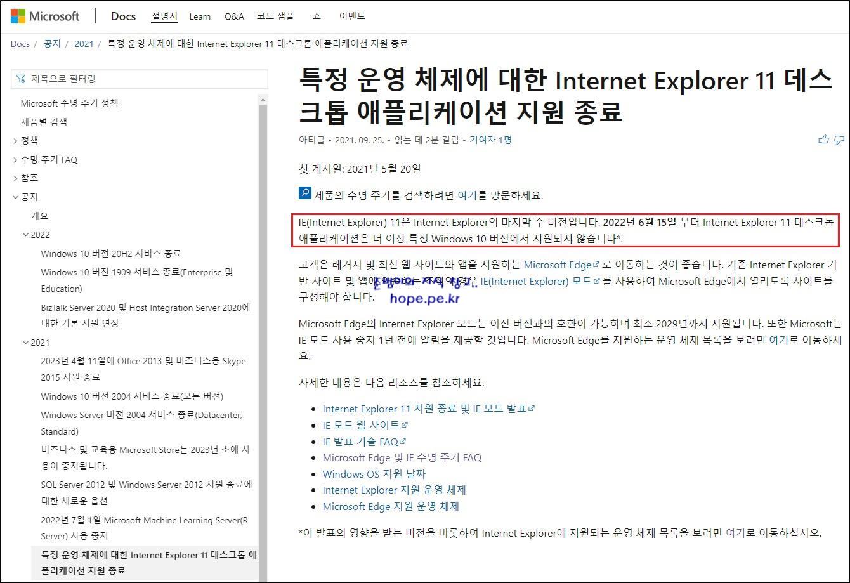This screenshot has height=583, width=850.
Task: Open Microsoft 수명 주기 정책 in sidebar
Action: coord(70,103)
